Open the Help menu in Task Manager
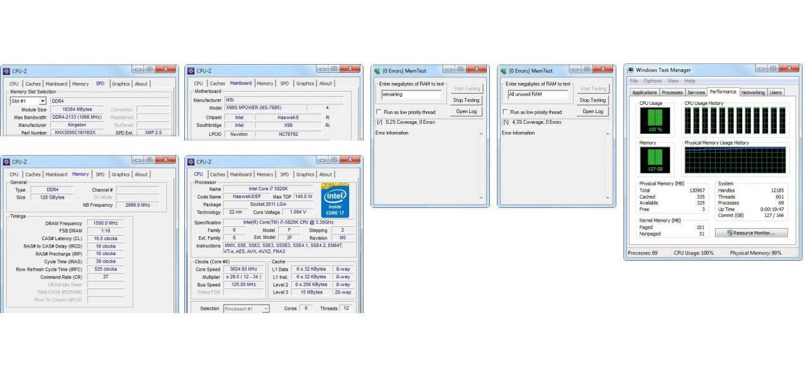This screenshot has width=805, height=377. [690, 81]
